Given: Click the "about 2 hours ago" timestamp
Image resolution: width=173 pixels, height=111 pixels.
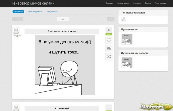Looking at the screenshot, I should (x=17, y=36).
